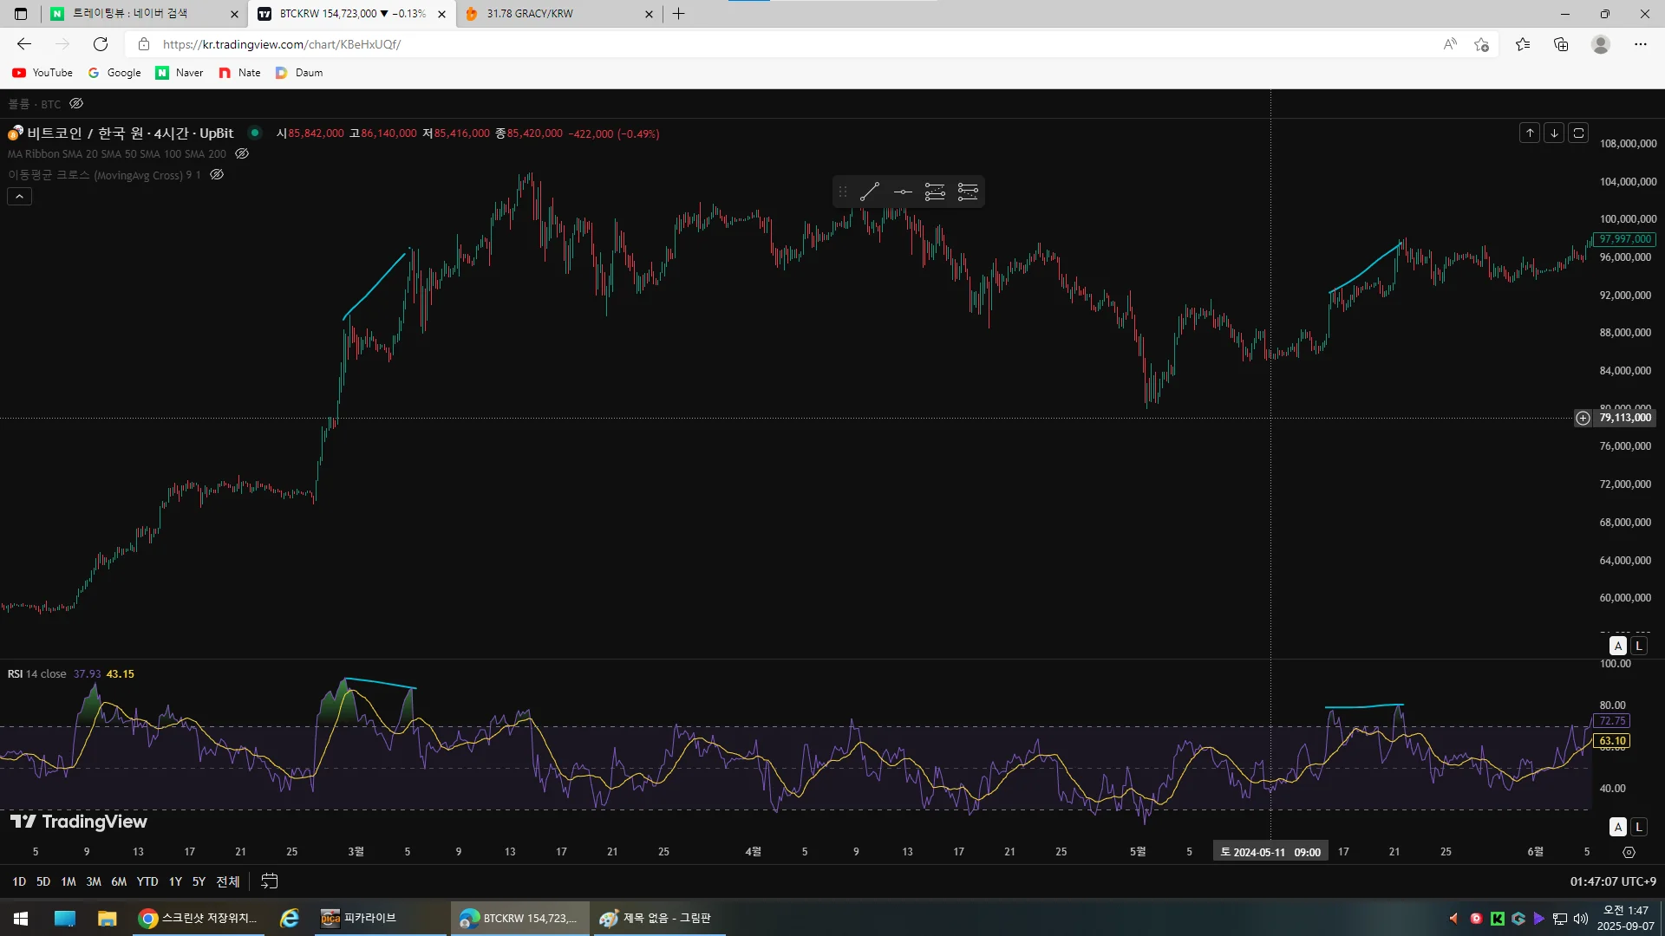Open the 그림판 taskbar window
The height and width of the screenshot is (936, 1665).
pyautogui.click(x=658, y=918)
